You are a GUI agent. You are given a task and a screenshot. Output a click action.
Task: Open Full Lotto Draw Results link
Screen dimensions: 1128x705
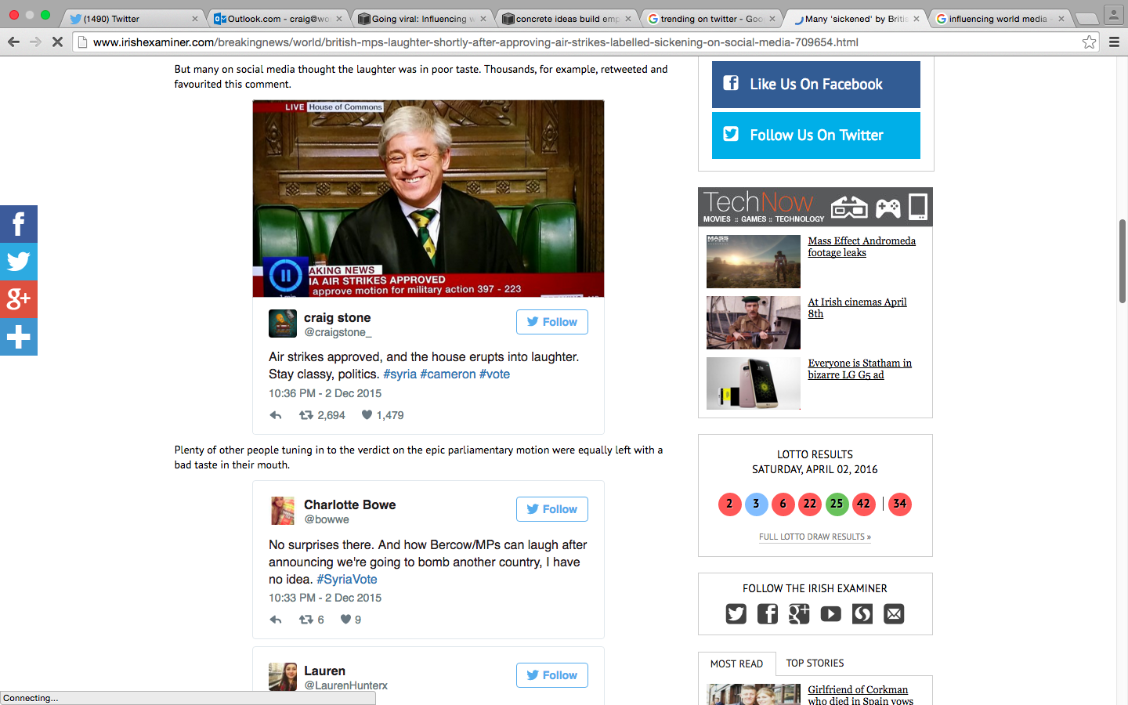(x=815, y=537)
